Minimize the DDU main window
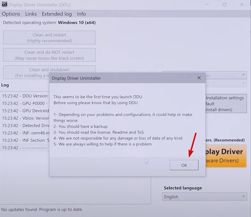Image resolution: width=251 pixels, height=217 pixels. pyautogui.click(x=207, y=5)
